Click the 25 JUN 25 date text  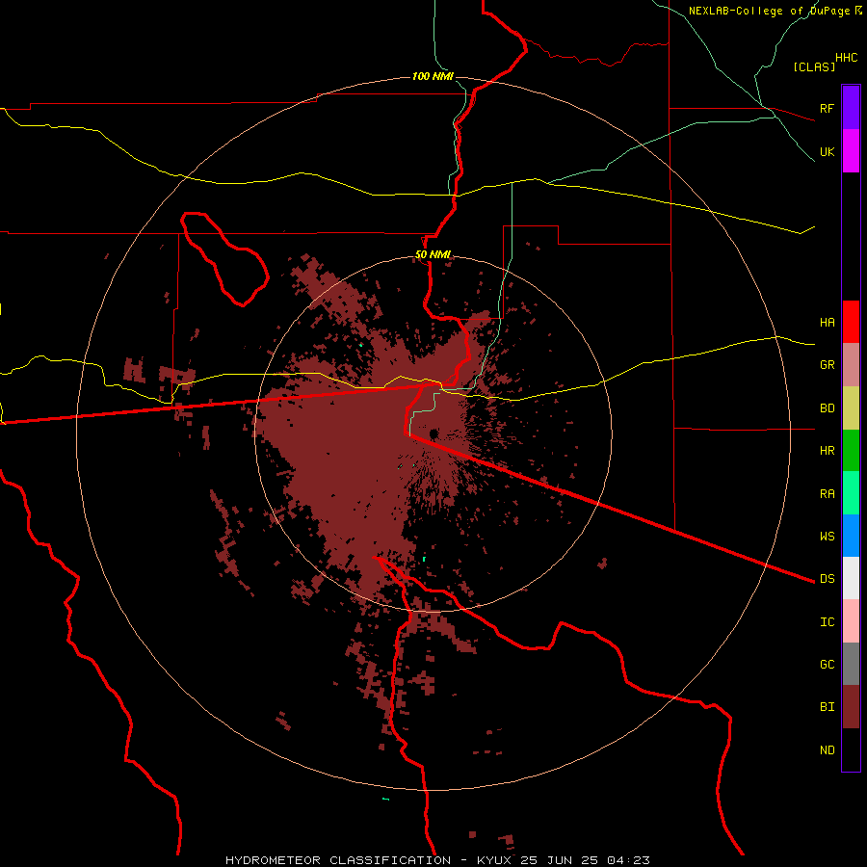click(x=560, y=860)
